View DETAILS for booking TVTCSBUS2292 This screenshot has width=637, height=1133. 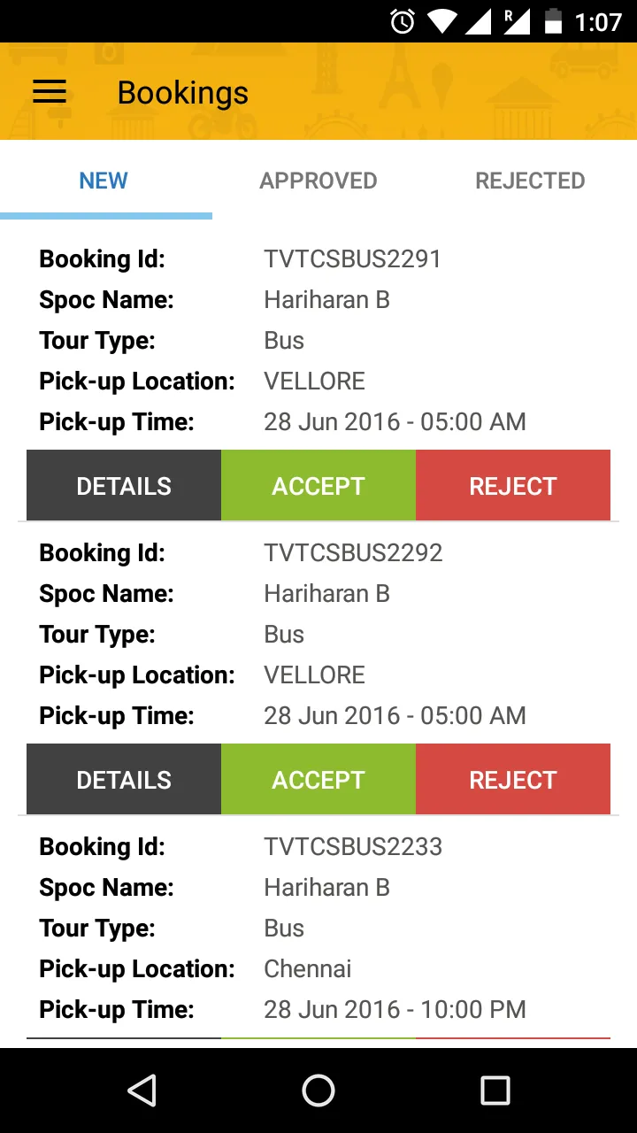point(124,779)
